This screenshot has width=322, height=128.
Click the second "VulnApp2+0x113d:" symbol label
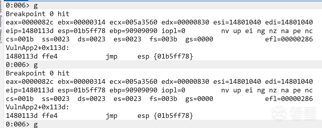(37, 107)
